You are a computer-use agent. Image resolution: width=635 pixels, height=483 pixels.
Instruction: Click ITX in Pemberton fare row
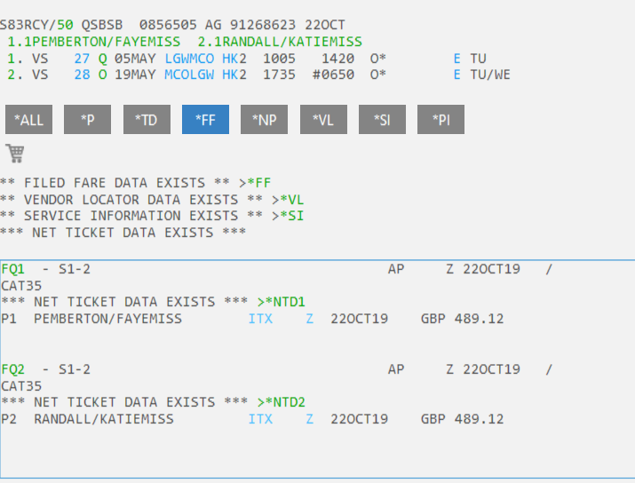[260, 319]
